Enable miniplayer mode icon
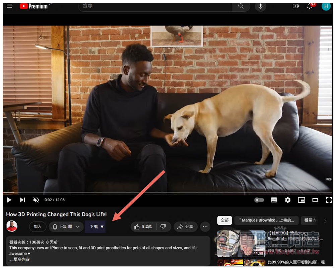Image resolution: width=335 pixels, height=269 pixels. (301, 200)
